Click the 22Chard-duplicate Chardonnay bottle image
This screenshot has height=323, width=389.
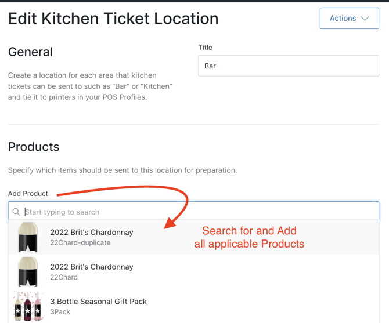[x=28, y=237]
